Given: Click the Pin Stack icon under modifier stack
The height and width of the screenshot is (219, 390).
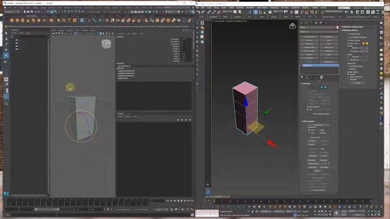Looking at the screenshot, I should coord(302,77).
